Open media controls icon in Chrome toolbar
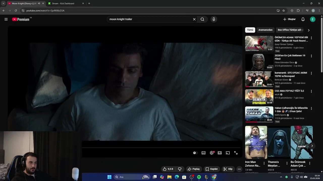The image size is (323, 181). [307, 11]
